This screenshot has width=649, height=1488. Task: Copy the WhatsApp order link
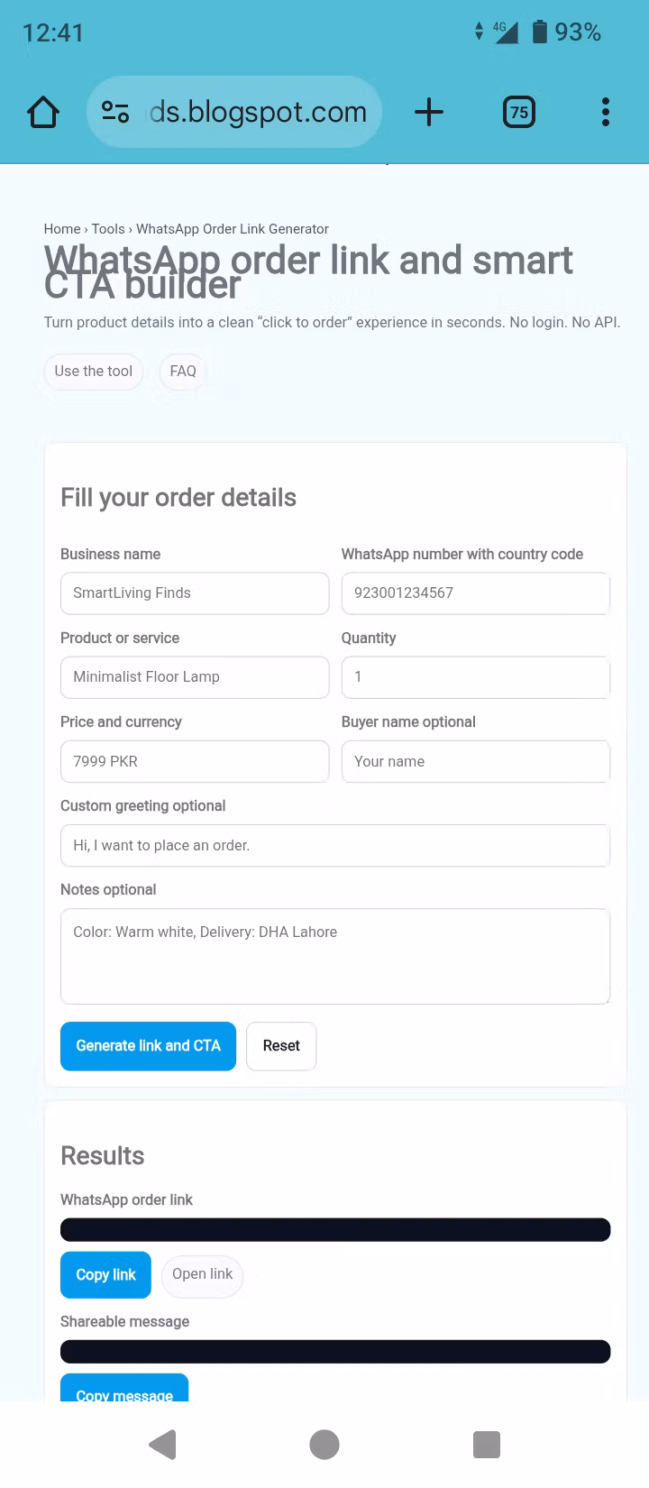[x=105, y=1274]
